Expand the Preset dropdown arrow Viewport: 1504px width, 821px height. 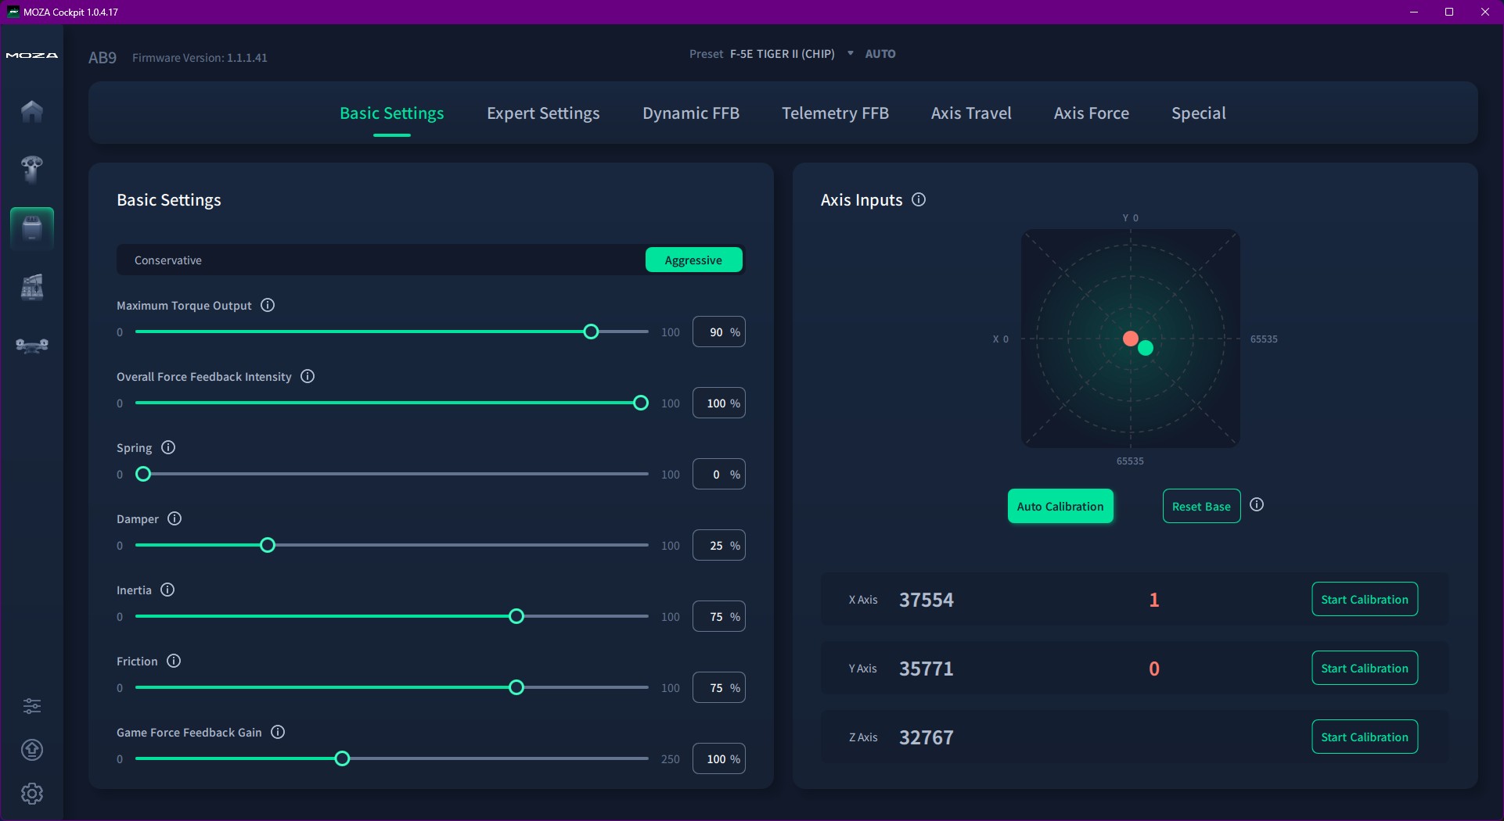pyautogui.click(x=851, y=54)
